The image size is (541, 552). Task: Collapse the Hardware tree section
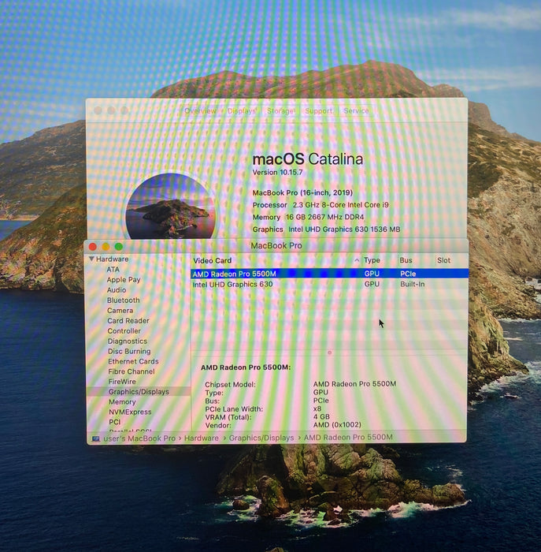(91, 259)
